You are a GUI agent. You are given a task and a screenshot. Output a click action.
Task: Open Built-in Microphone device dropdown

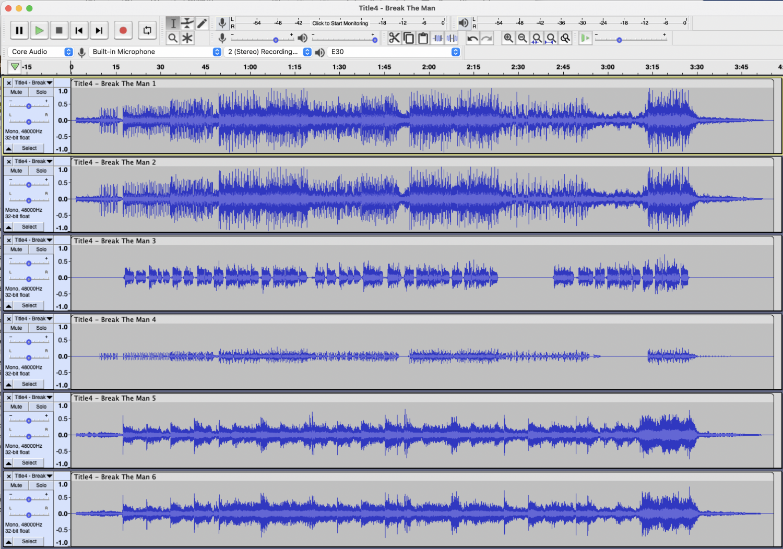[x=155, y=52]
